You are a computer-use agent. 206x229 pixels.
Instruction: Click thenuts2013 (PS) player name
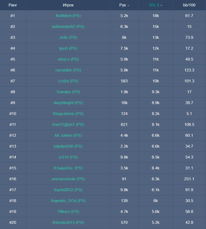point(68,222)
